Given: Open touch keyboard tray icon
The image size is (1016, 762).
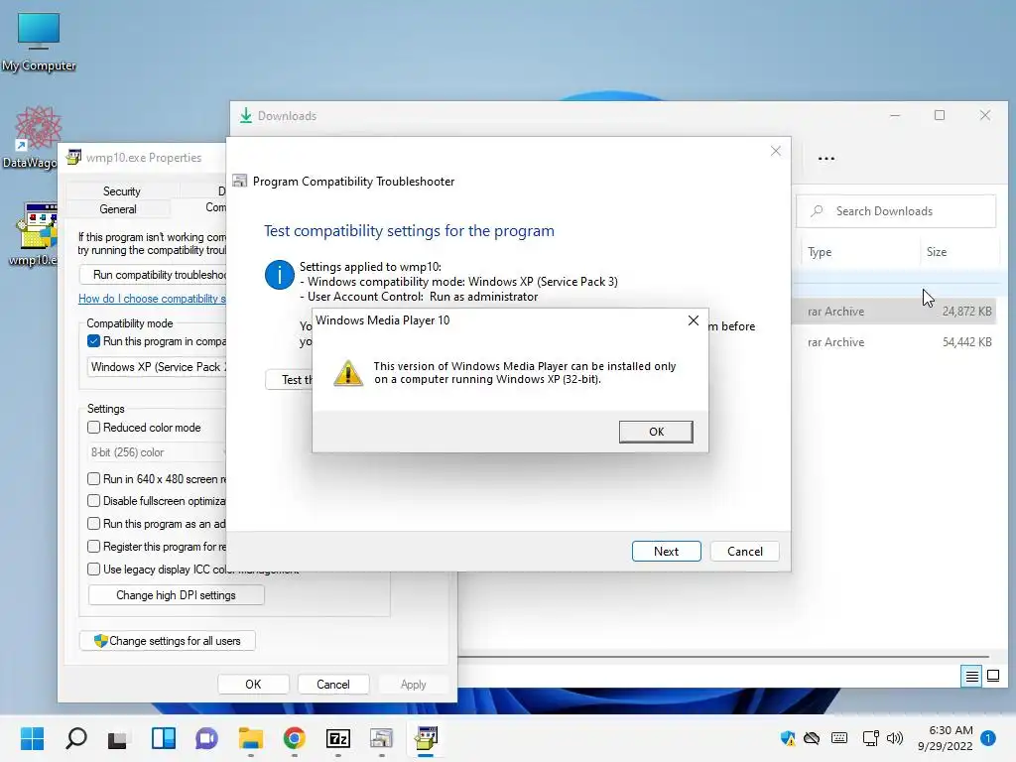Looking at the screenshot, I should (839, 738).
